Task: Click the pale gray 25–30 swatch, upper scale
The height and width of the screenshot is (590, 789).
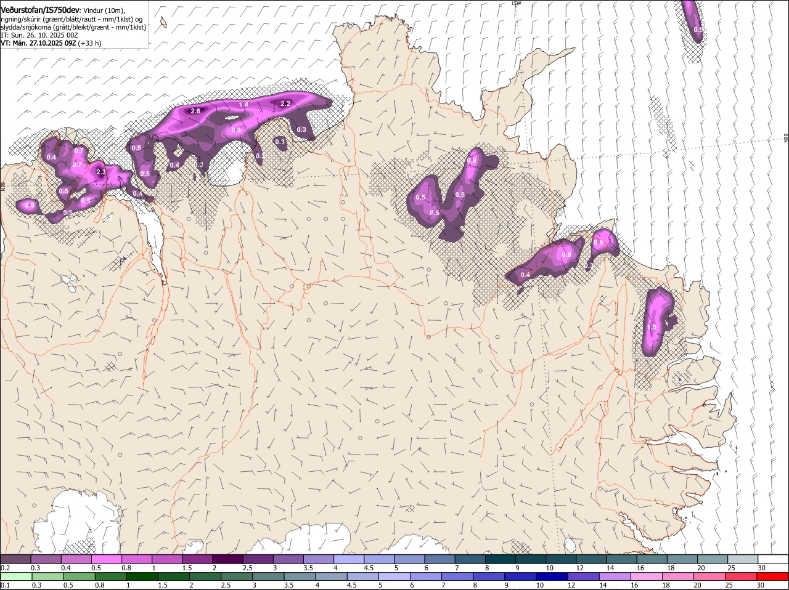Action: click(743, 559)
